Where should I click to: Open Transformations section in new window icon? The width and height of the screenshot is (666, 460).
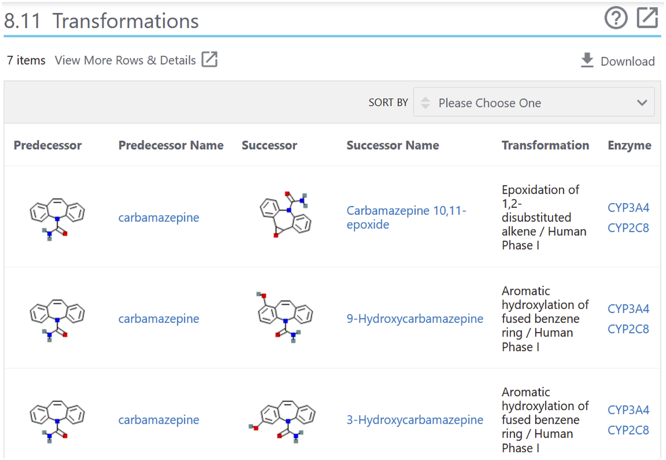pyautogui.click(x=647, y=18)
